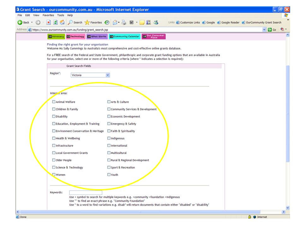Open the Search pane

tap(75, 22)
